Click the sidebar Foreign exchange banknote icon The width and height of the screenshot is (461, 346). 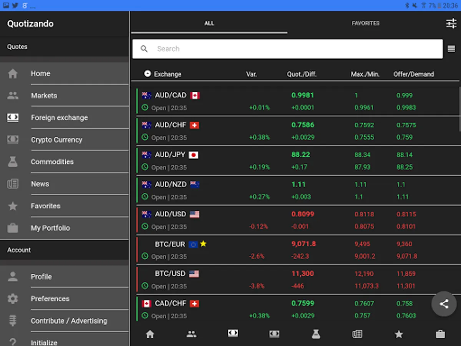[13, 118]
